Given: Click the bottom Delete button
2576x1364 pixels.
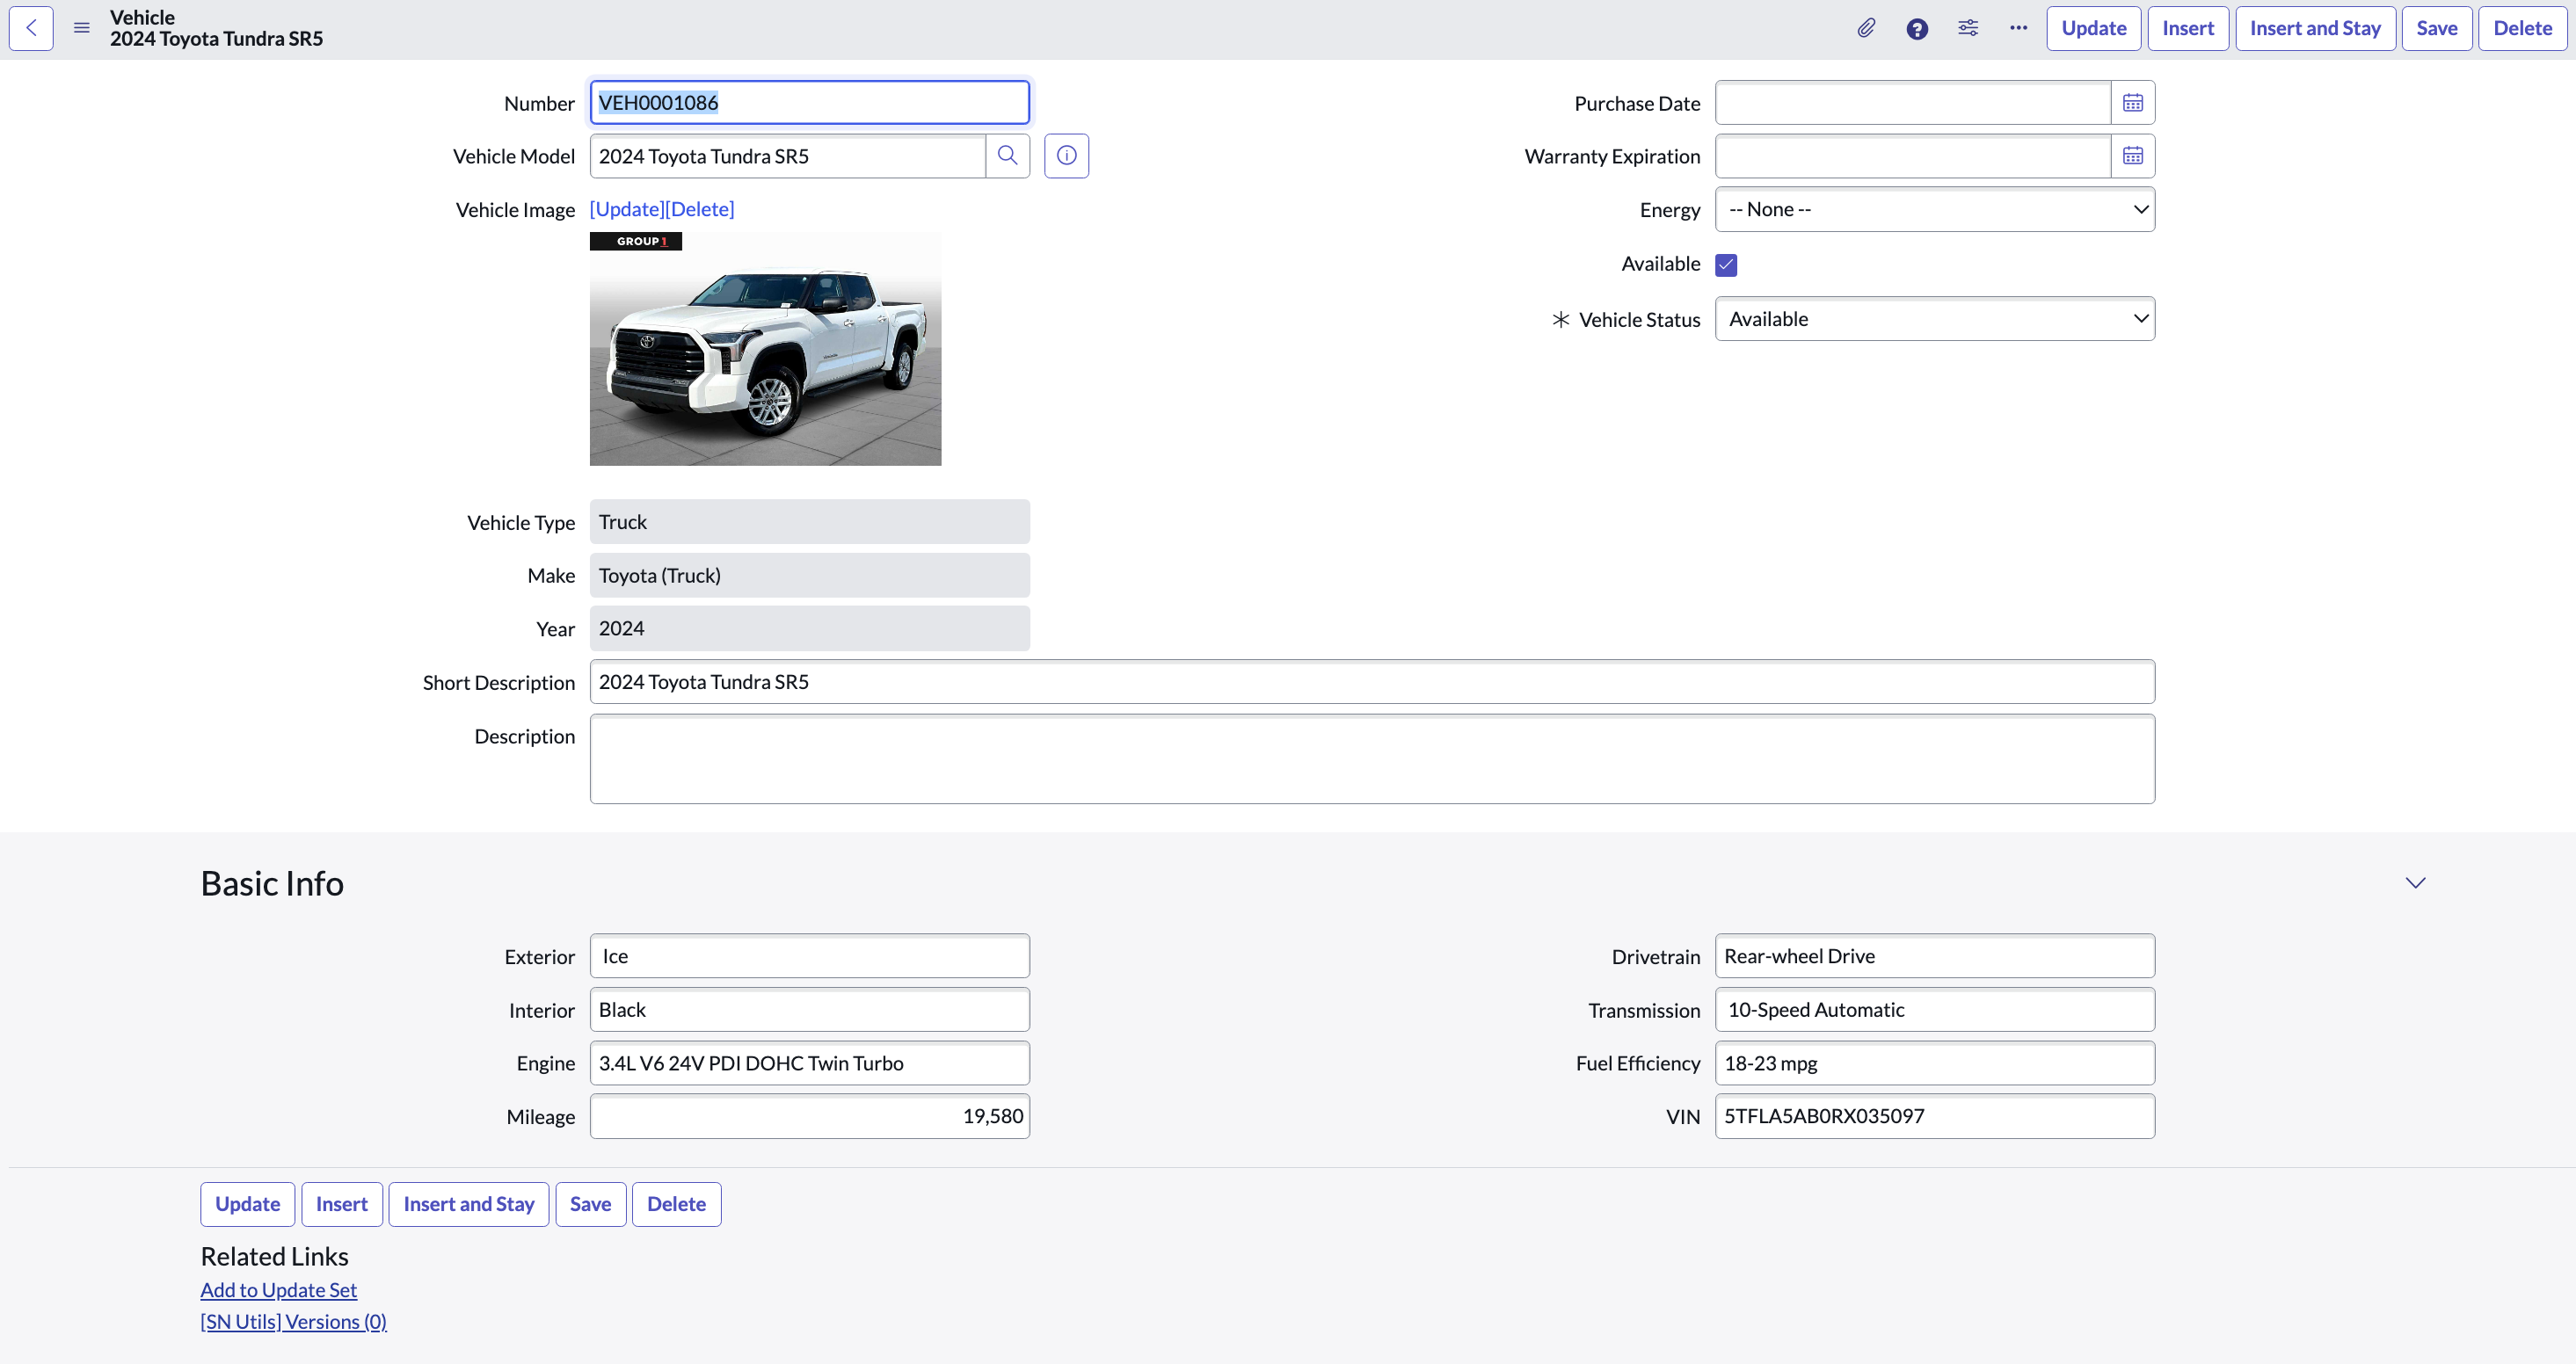Looking at the screenshot, I should click(676, 1204).
